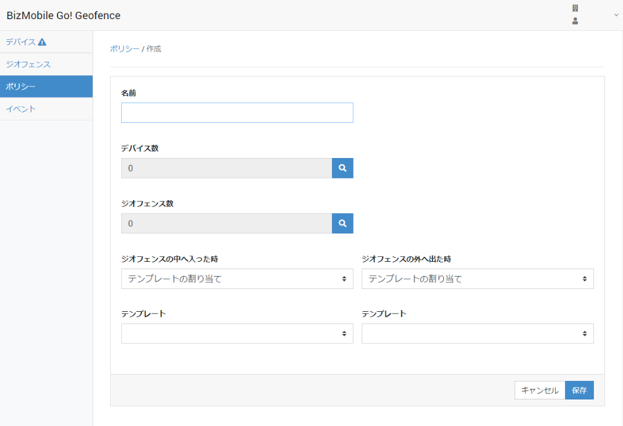
Task: Expand the account chevron in top-right corner
Action: point(616,15)
